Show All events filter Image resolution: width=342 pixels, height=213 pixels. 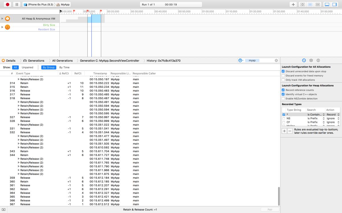coord(15,67)
